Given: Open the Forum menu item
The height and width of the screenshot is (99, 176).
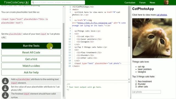Looking at the screenshot, I should [x=142, y=2].
